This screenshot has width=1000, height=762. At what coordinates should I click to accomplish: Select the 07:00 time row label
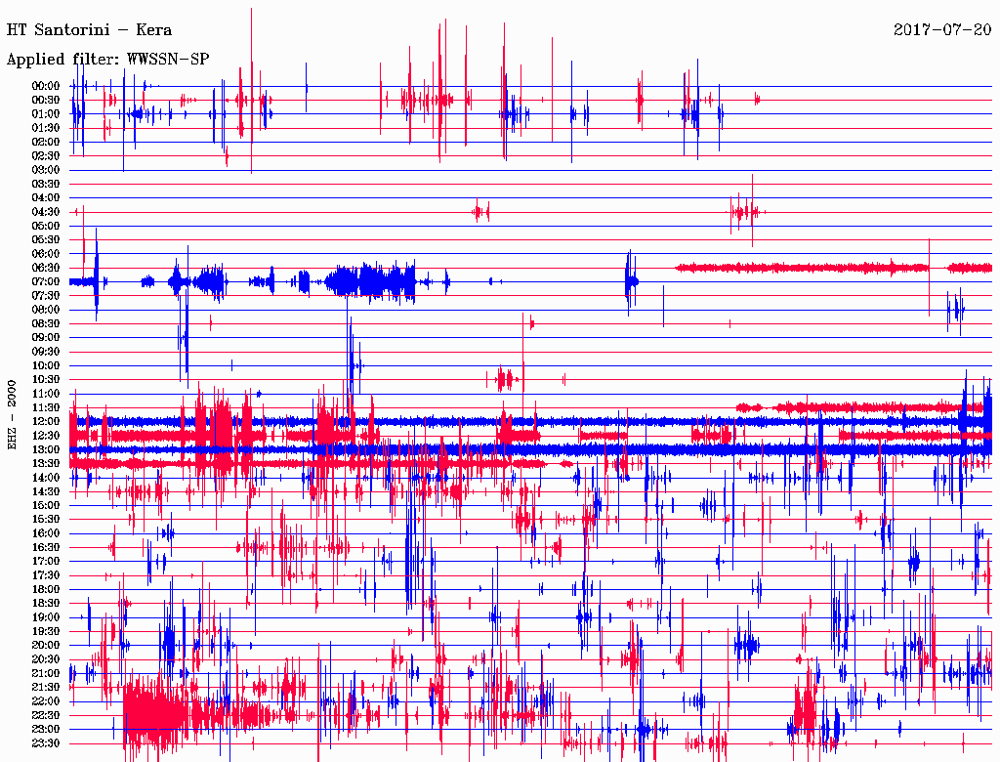click(x=46, y=281)
